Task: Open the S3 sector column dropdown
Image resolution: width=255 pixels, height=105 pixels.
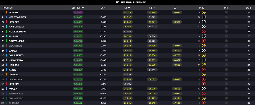Action: [178, 8]
